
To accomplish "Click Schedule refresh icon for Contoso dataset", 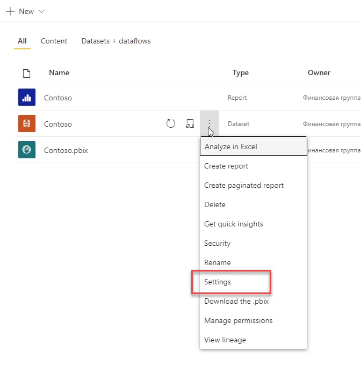I will [190, 123].
